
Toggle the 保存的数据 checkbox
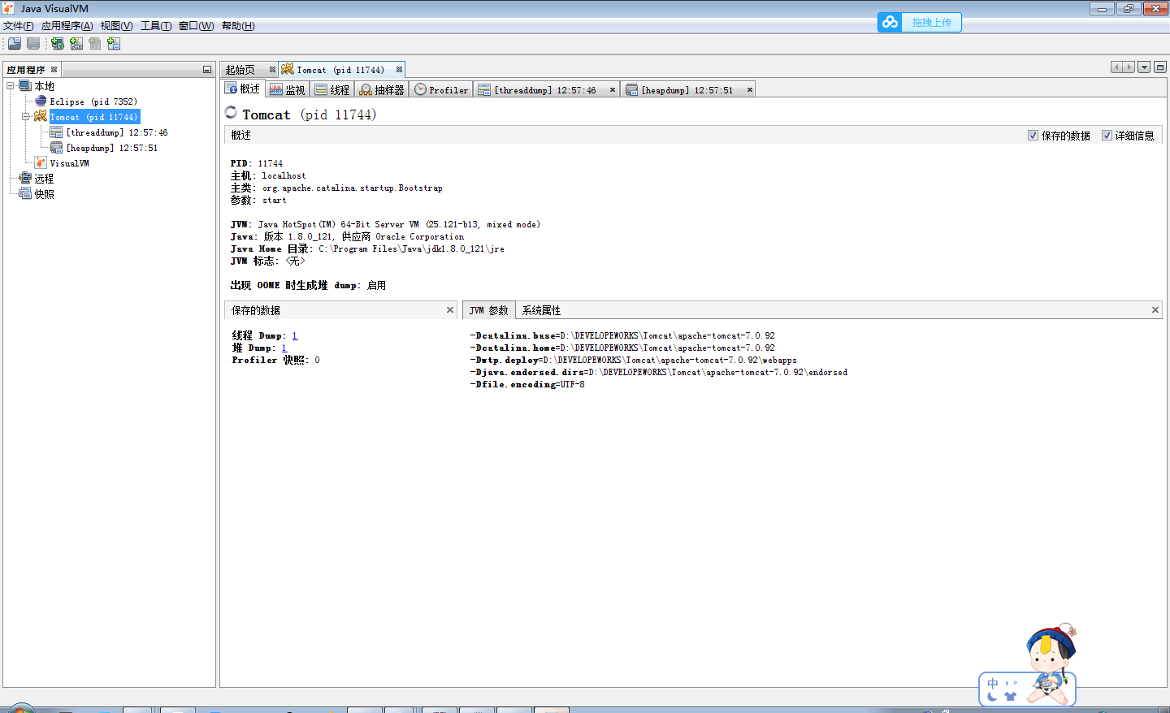1033,136
